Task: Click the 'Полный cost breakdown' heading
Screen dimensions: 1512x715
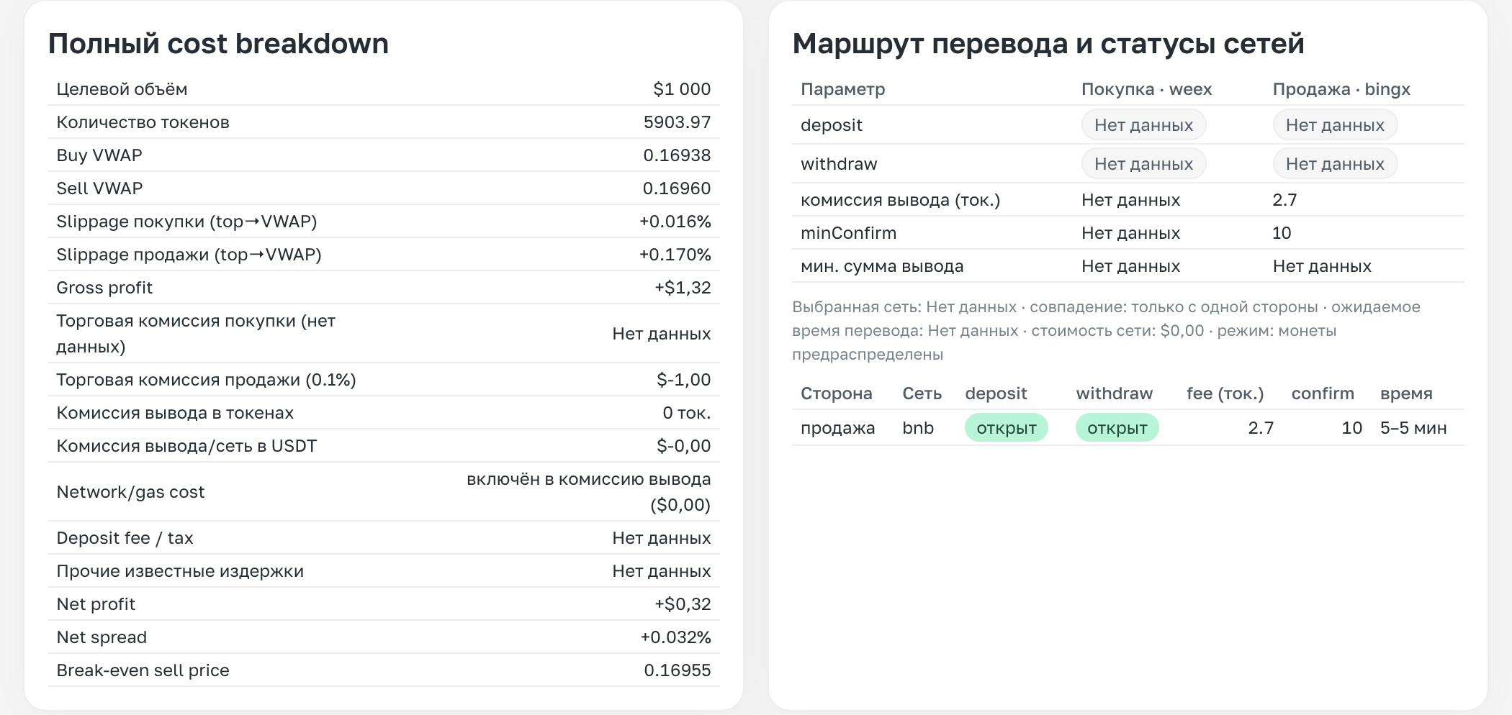Action: pos(218,44)
